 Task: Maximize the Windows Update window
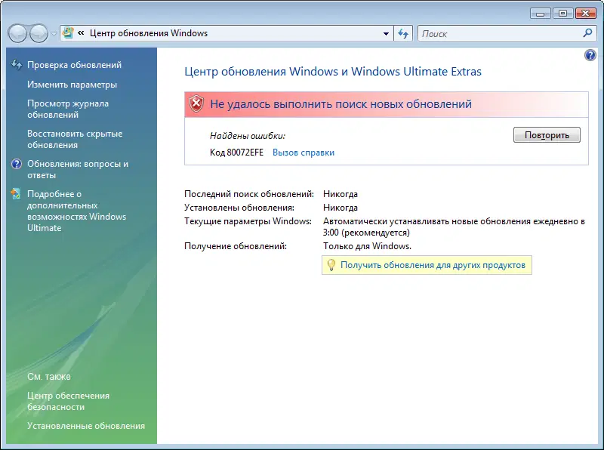click(562, 14)
